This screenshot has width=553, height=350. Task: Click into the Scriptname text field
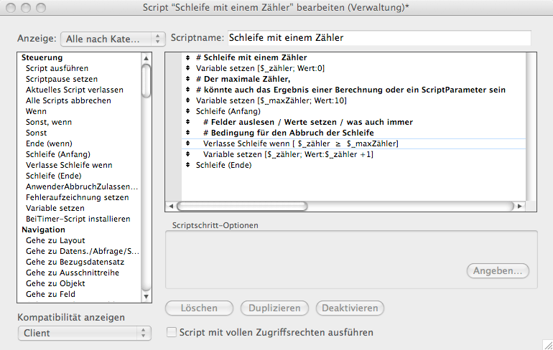tap(378, 38)
